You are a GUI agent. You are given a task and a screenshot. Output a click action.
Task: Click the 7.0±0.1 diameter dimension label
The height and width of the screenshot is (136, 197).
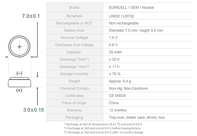[31, 16]
